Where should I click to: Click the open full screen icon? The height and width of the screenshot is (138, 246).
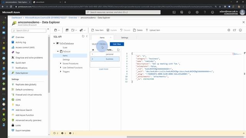click(234, 30)
